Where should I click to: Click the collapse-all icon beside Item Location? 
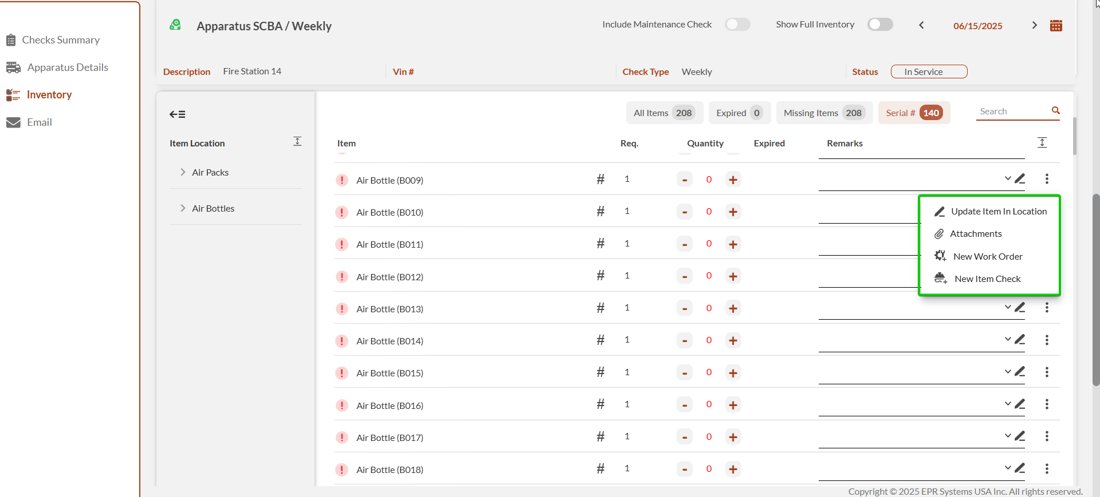point(297,141)
